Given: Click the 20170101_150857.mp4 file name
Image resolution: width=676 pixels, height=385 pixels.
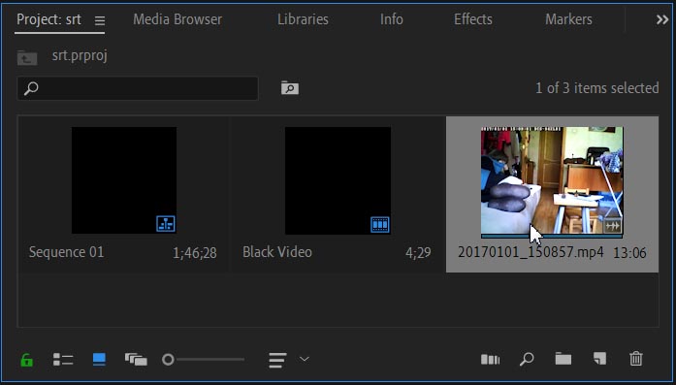Looking at the screenshot, I should click(x=531, y=252).
